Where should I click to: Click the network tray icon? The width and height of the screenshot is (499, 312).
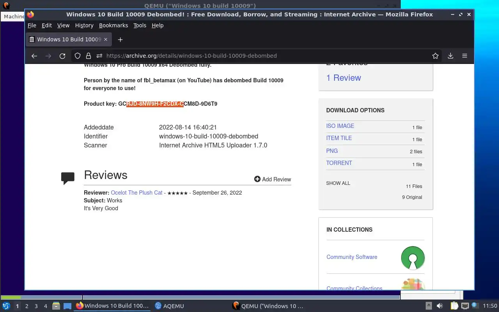[x=465, y=306]
